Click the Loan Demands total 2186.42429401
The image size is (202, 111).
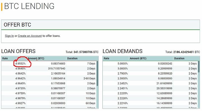(x=183, y=52)
